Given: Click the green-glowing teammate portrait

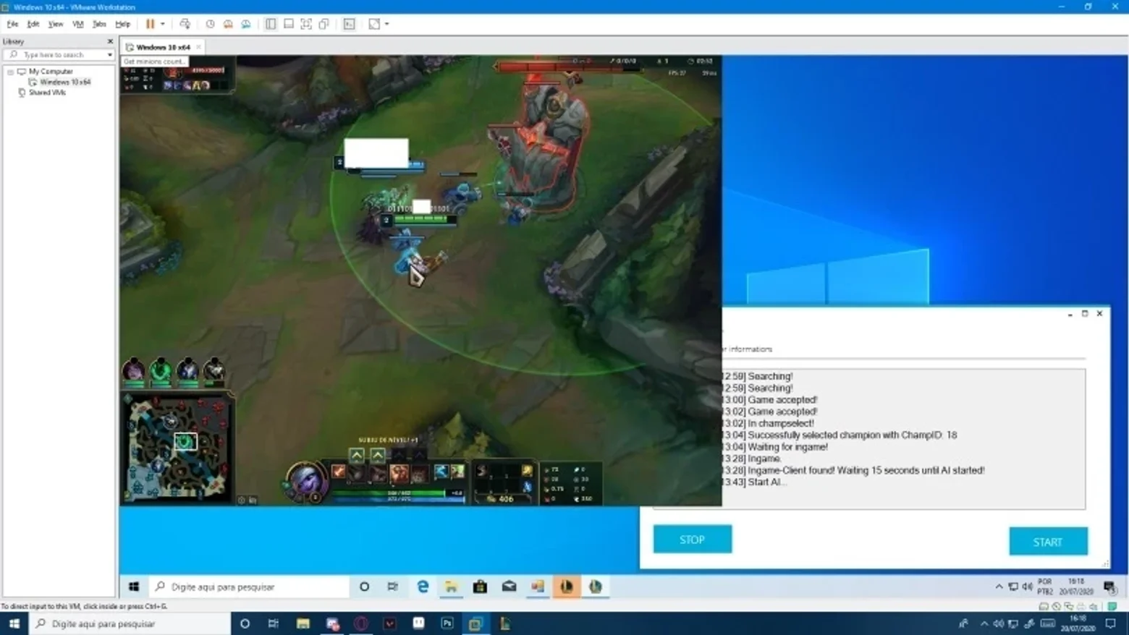Looking at the screenshot, I should point(160,370).
